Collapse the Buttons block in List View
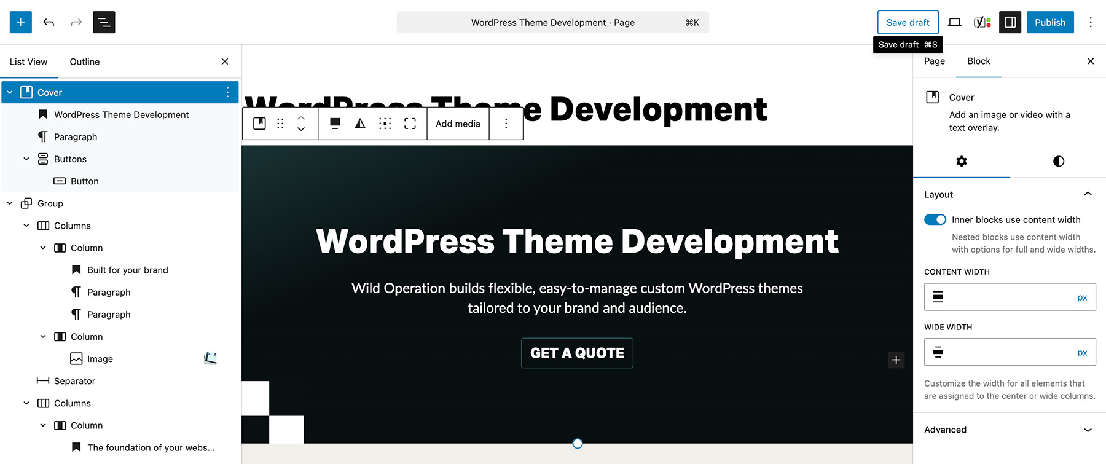This screenshot has width=1106, height=464. [x=26, y=159]
